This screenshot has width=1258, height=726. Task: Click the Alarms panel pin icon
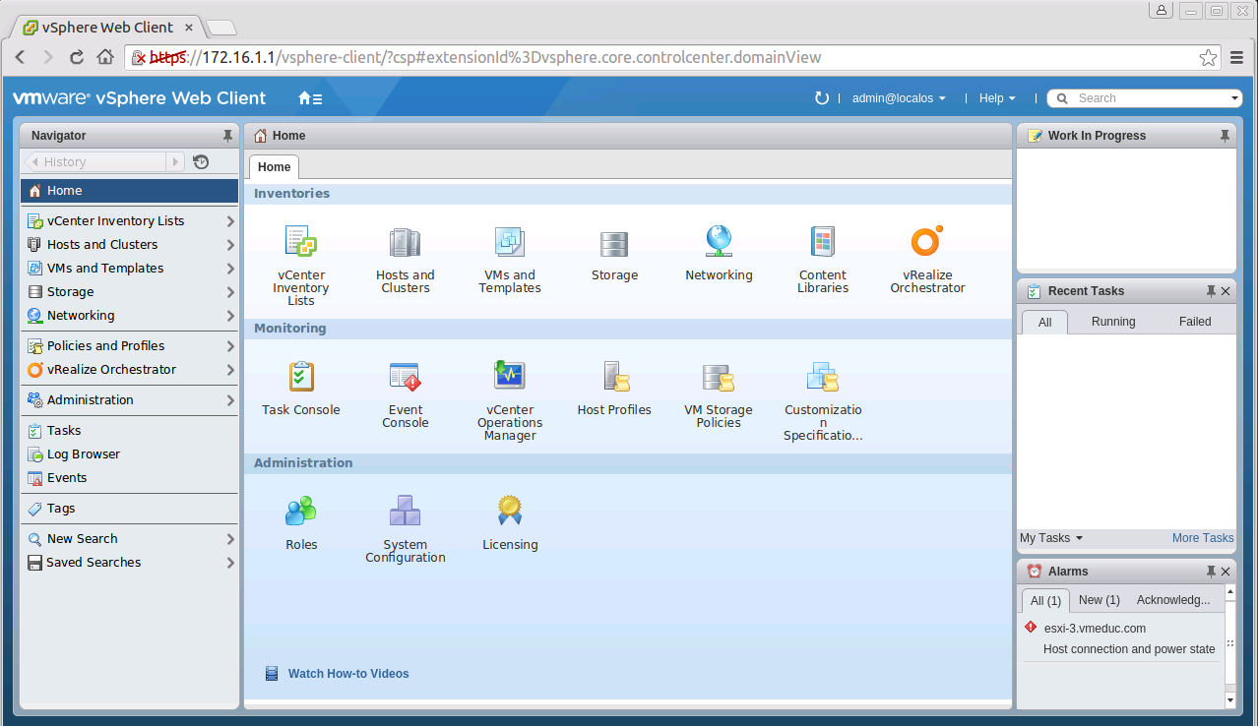pos(1211,572)
